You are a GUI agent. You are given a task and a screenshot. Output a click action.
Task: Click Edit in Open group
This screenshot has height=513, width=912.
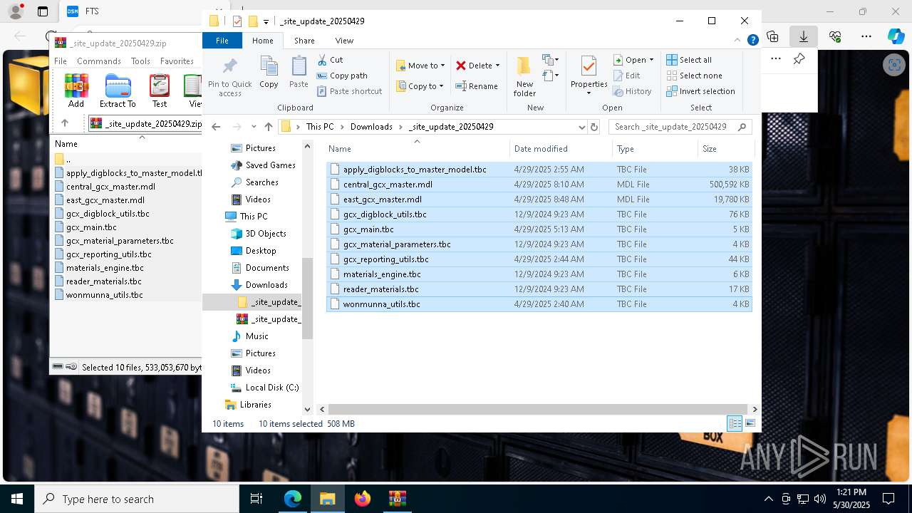[626, 76]
